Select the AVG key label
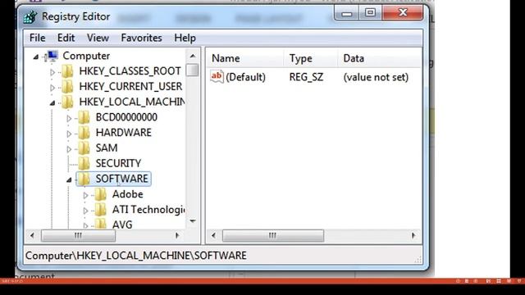 click(x=122, y=224)
